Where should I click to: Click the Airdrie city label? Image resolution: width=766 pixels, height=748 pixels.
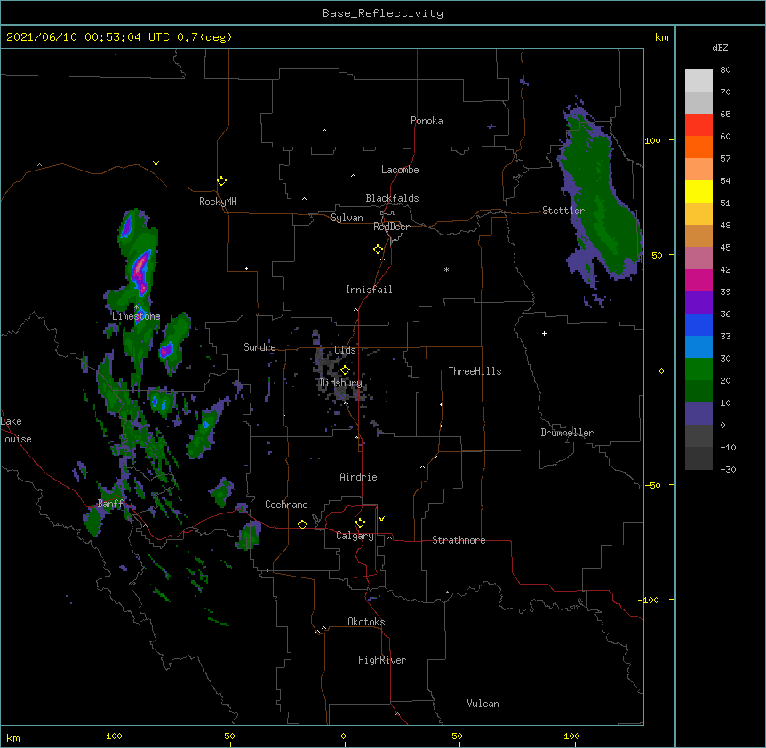coord(358,477)
